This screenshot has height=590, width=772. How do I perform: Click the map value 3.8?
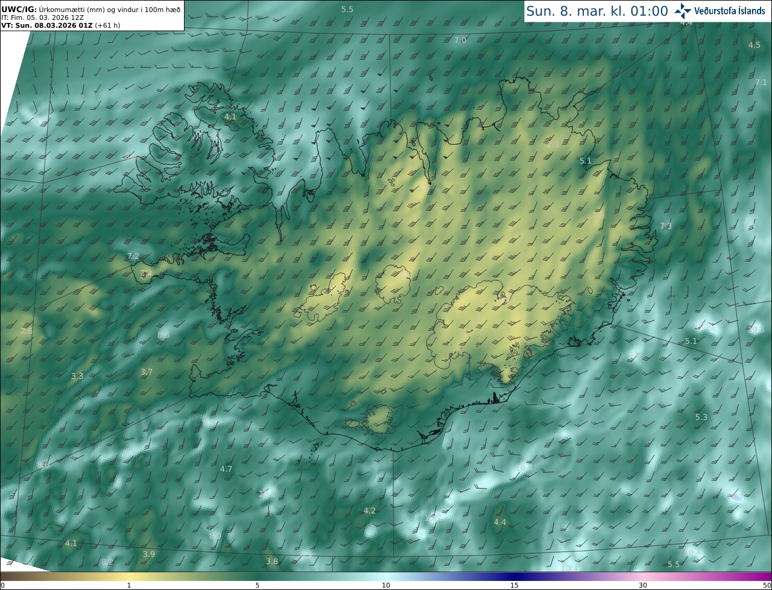(272, 562)
